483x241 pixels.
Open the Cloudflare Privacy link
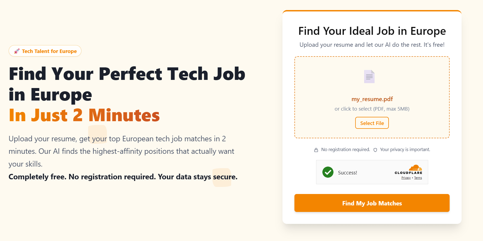(406, 178)
